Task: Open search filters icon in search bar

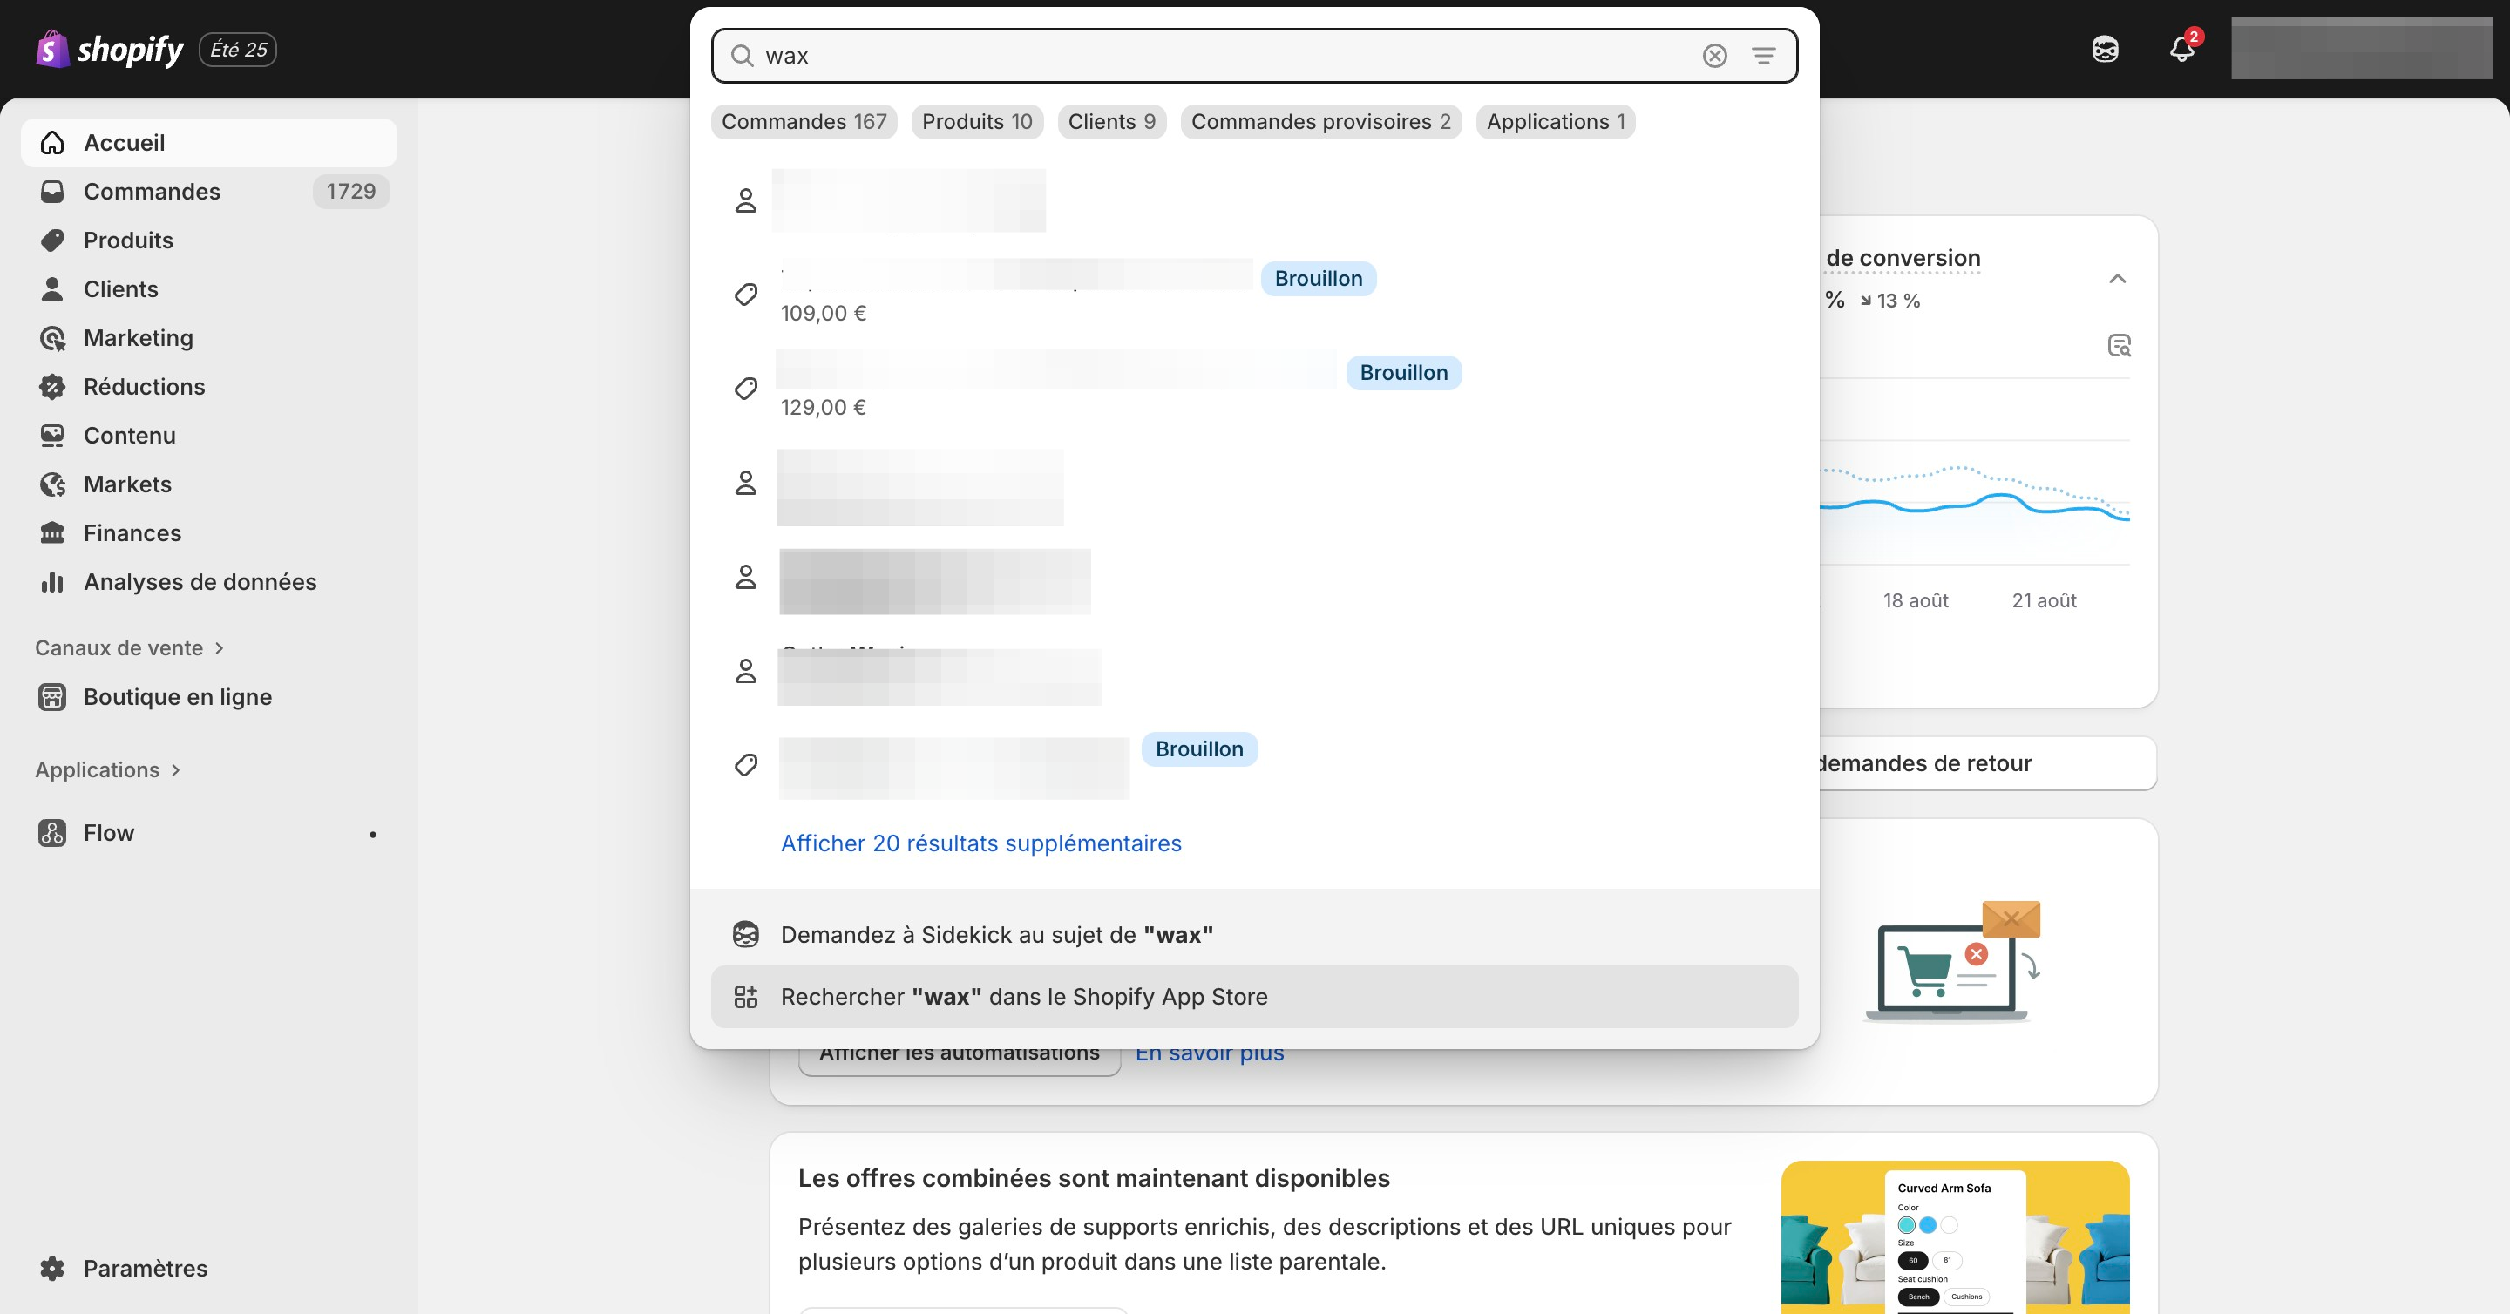Action: point(1762,56)
